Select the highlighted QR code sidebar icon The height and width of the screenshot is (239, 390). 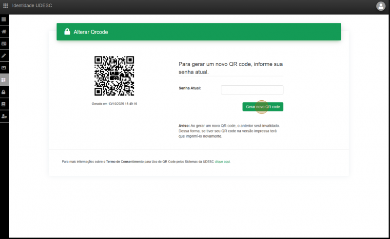4,80
